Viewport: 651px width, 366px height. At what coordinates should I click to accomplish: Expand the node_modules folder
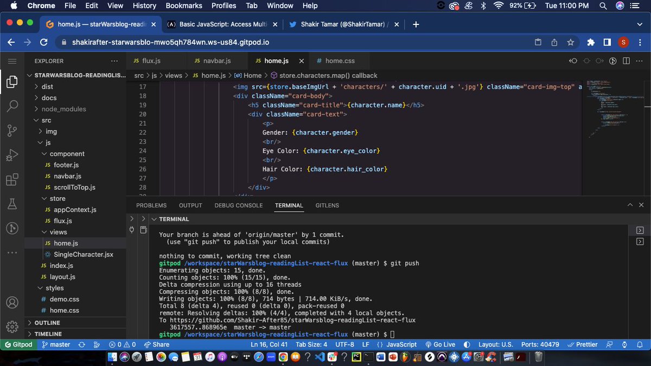click(75, 109)
